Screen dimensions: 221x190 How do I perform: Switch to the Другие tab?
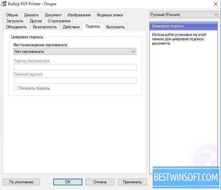pyautogui.click(x=36, y=21)
